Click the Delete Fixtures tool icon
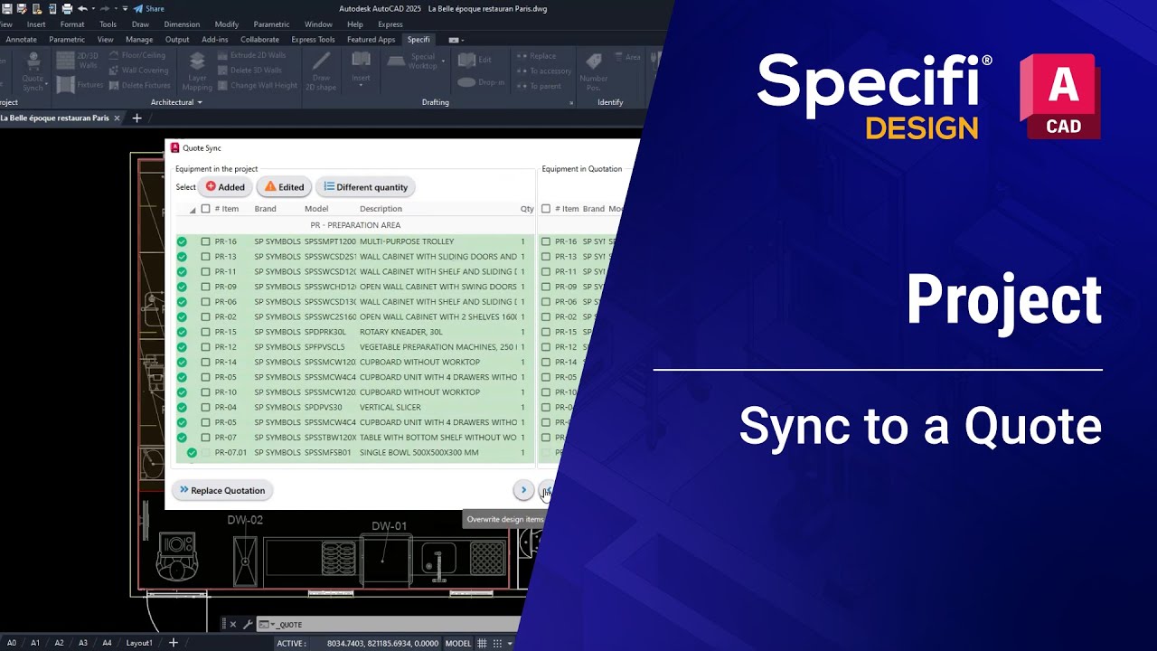Image resolution: width=1157 pixels, height=651 pixels. pyautogui.click(x=114, y=86)
